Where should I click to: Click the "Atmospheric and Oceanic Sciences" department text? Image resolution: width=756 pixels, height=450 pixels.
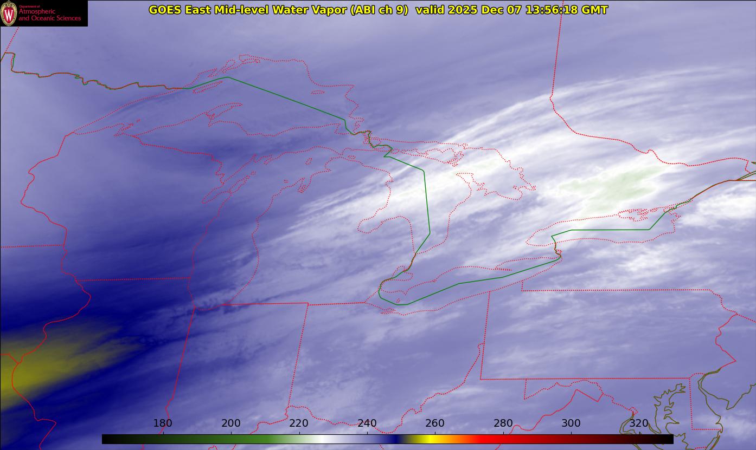pos(50,15)
